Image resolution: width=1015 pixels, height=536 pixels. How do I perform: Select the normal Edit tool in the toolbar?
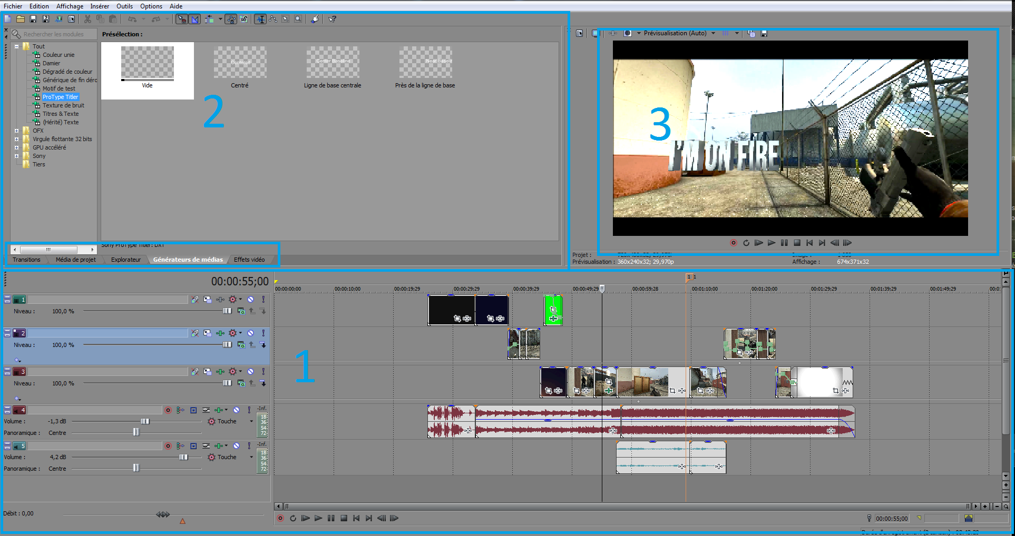tap(261, 19)
